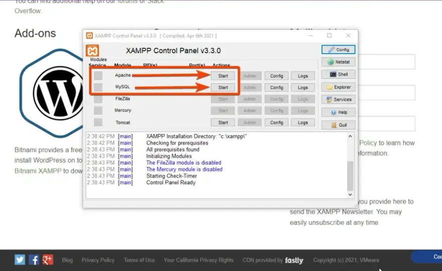Click the blue cookie button at bottom right
Image resolution: width=442 pixels, height=271 pixels.
(426, 256)
